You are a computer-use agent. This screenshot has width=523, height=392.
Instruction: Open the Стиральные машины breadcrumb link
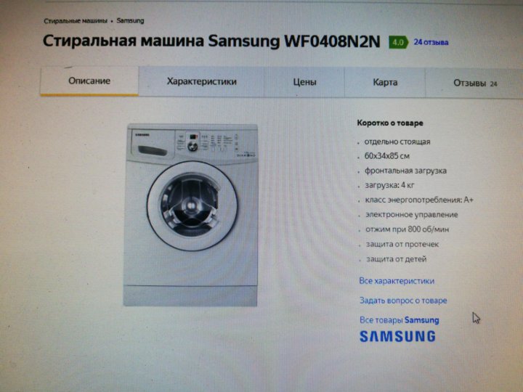[x=76, y=21]
